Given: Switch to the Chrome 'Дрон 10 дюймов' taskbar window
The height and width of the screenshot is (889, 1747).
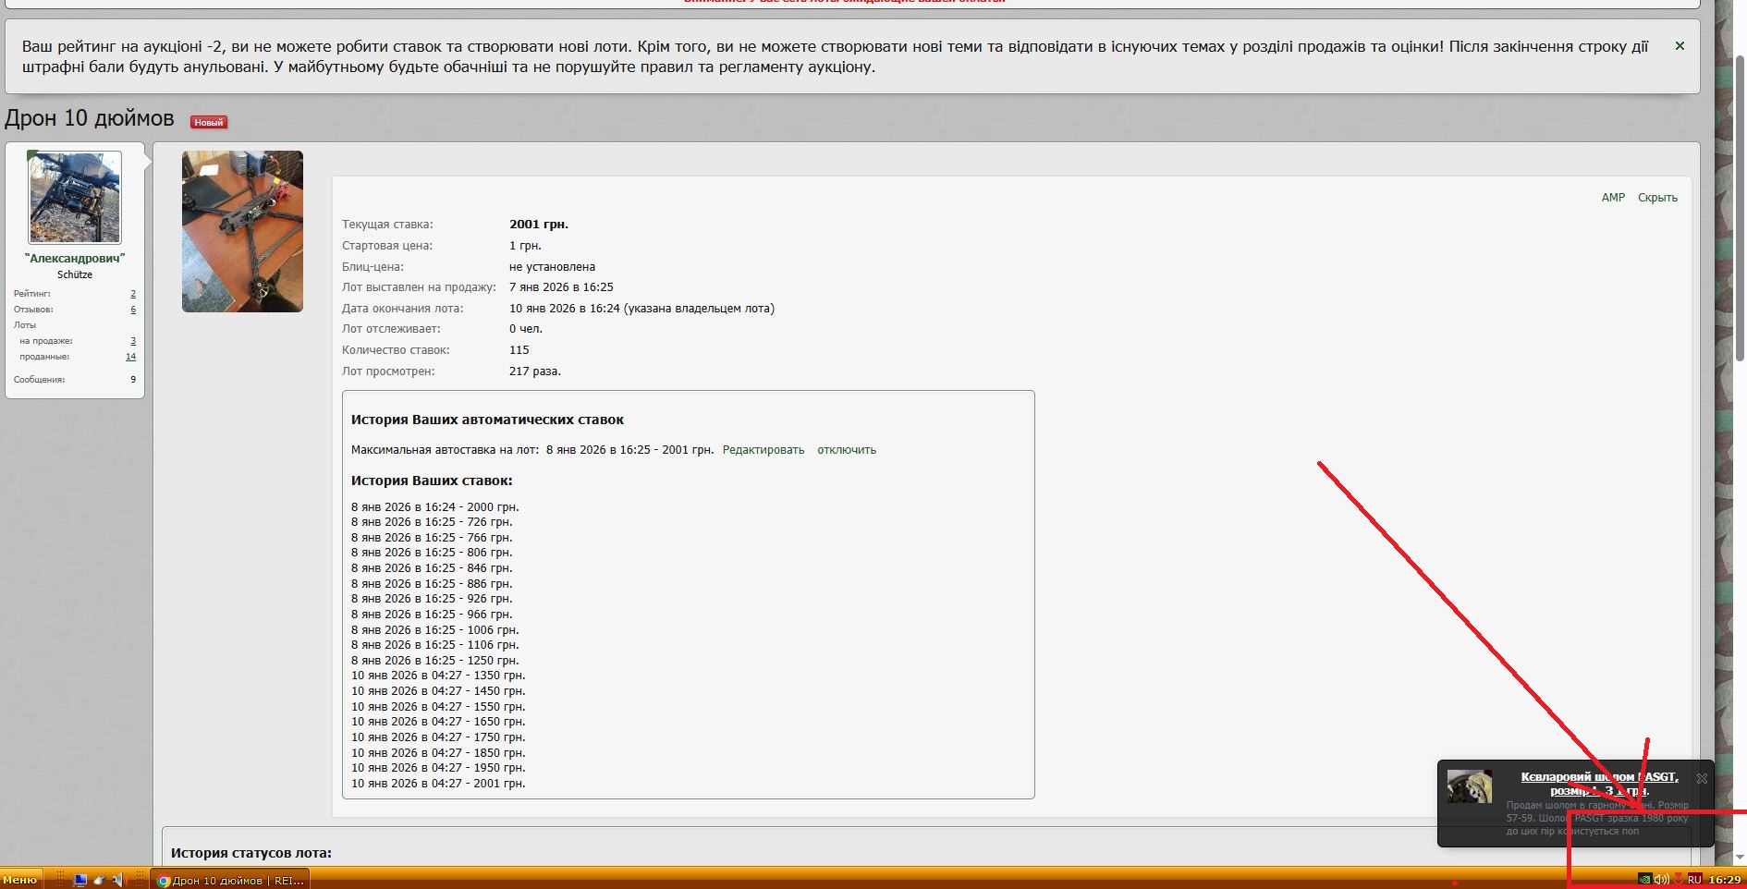Looking at the screenshot, I should [230, 880].
